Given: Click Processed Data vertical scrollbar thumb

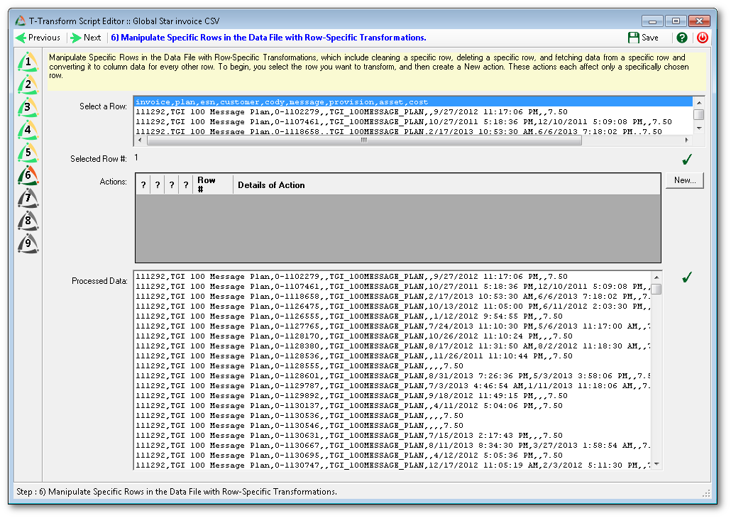Looking at the screenshot, I should pyautogui.click(x=656, y=289).
